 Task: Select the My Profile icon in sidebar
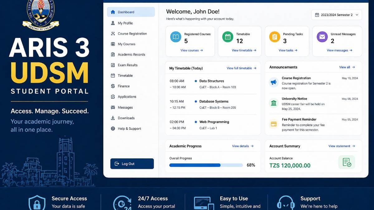[113, 23]
